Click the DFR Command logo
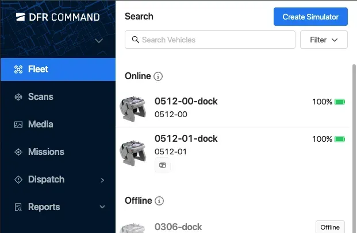Viewport: 357px width, 233px height. pyautogui.click(x=57, y=17)
